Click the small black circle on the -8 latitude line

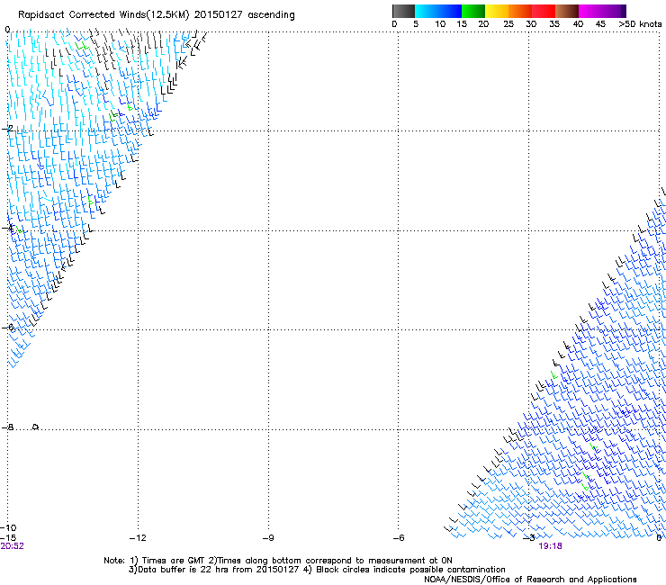tap(36, 427)
